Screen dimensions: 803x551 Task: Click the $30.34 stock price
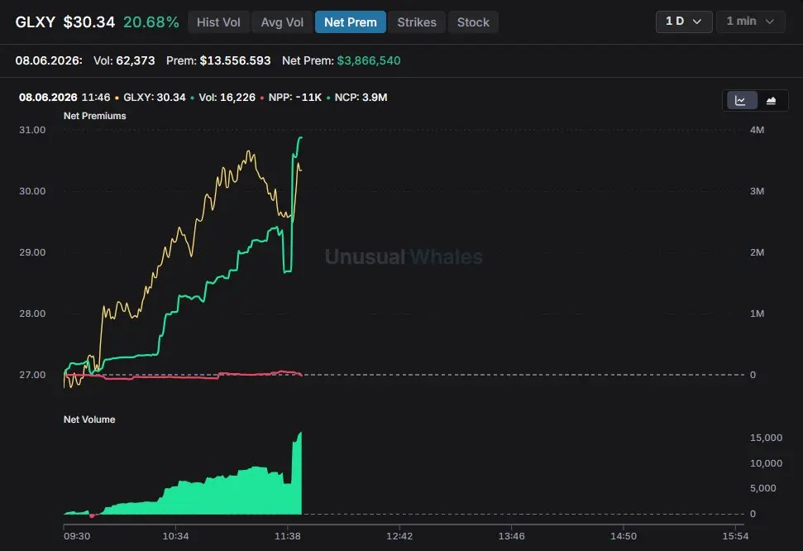[89, 22]
